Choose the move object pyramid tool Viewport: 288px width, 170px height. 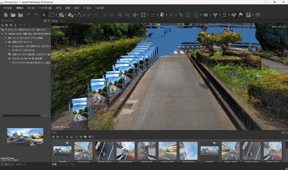click(x=70, y=15)
